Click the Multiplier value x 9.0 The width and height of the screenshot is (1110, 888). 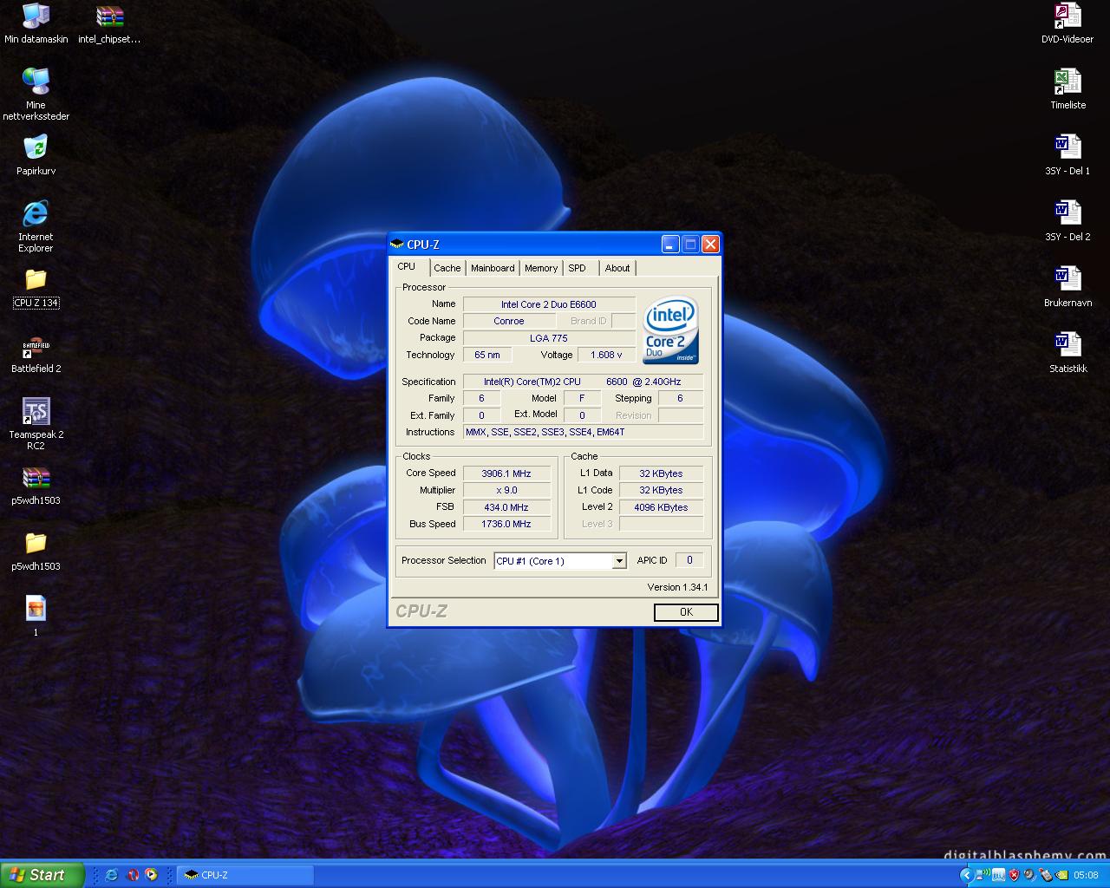click(x=507, y=490)
